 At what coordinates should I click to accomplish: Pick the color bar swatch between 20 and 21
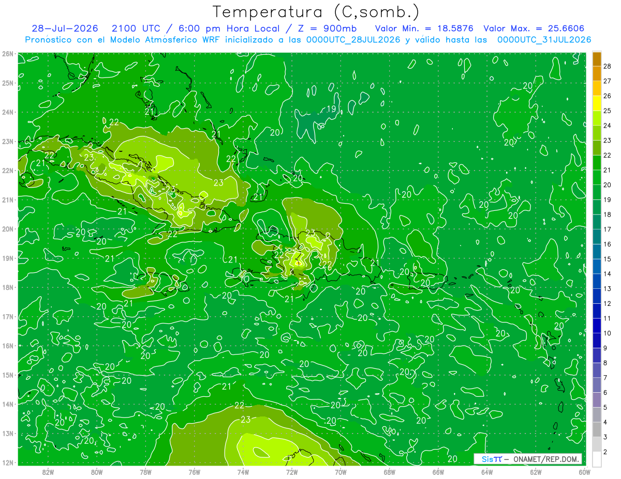pos(597,177)
